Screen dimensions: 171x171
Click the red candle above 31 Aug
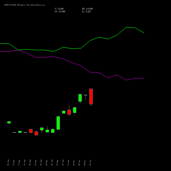69,112
